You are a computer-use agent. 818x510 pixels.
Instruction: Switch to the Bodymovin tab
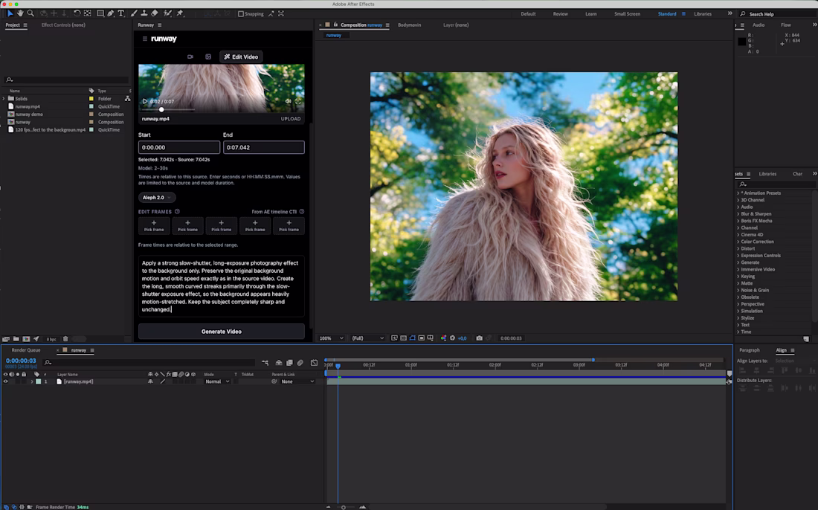coord(410,25)
